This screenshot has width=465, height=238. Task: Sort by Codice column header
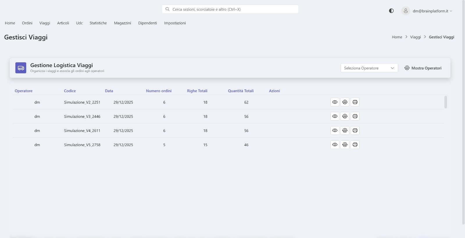point(70,91)
